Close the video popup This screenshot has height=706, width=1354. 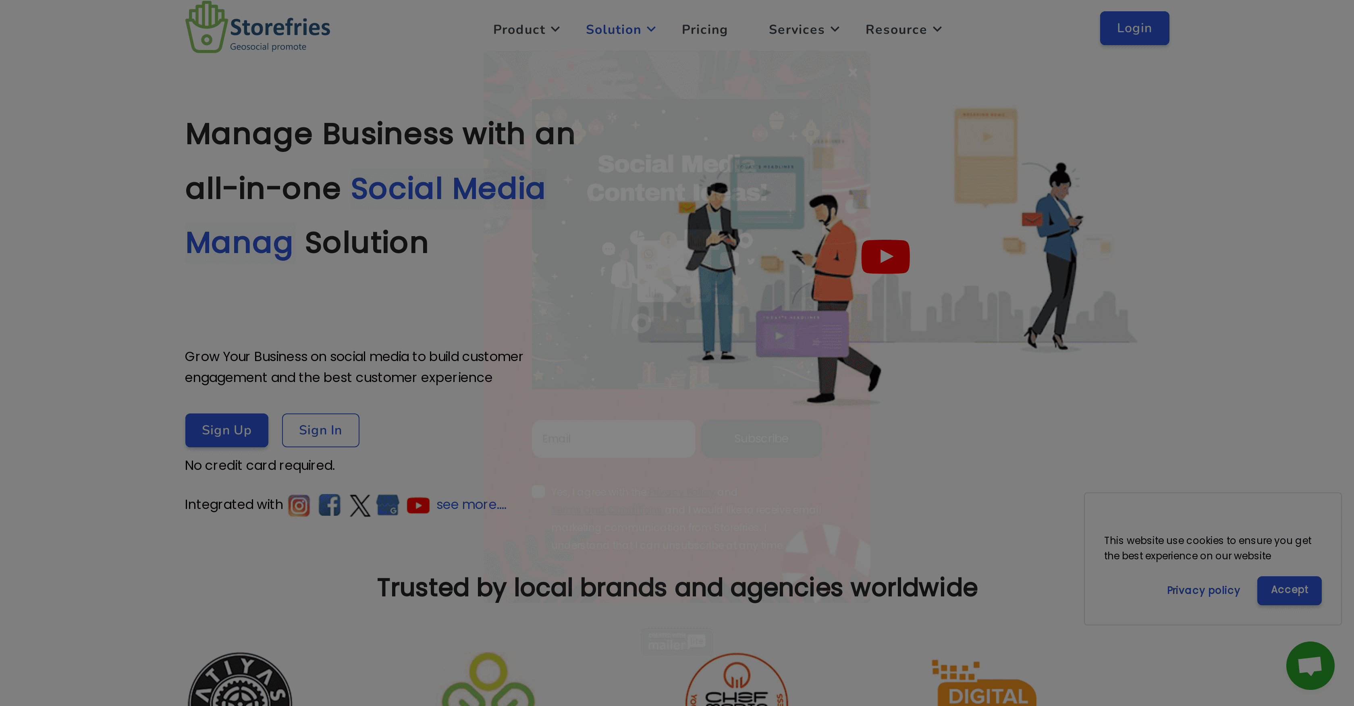click(852, 73)
